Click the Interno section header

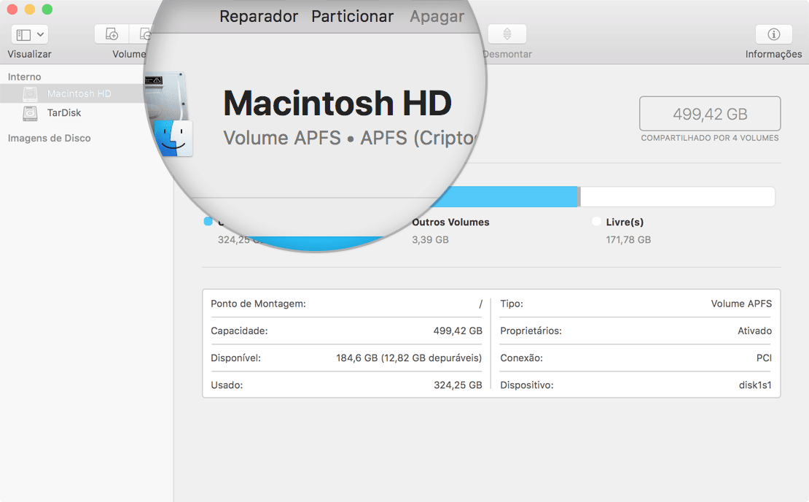click(x=24, y=77)
